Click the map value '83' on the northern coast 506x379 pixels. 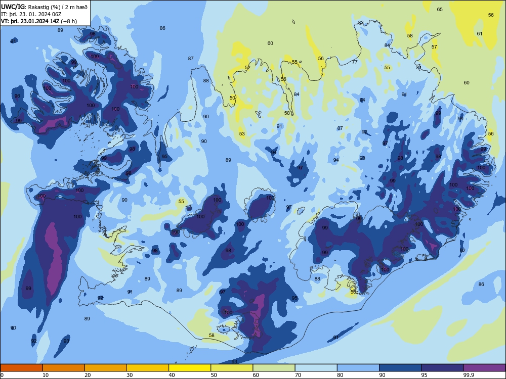pos(361,23)
